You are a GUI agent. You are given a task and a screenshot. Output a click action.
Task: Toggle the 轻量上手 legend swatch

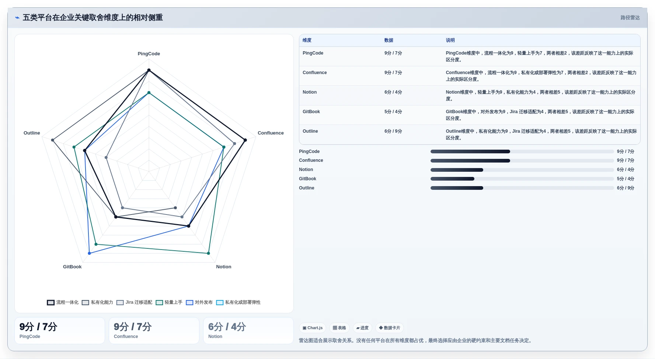[x=159, y=303]
